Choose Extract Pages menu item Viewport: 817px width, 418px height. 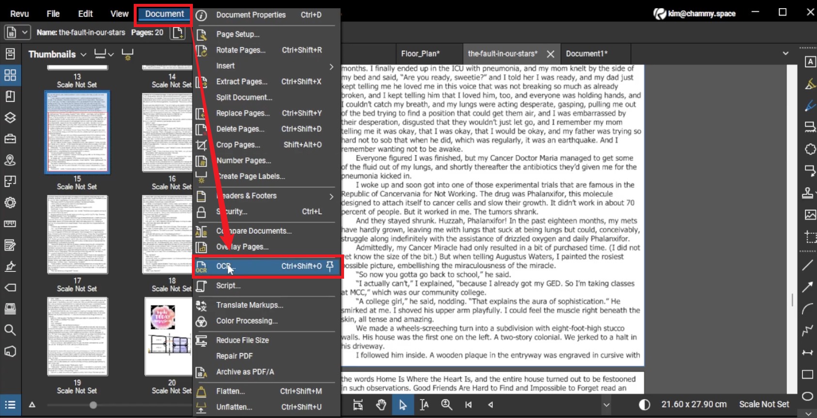coord(266,82)
